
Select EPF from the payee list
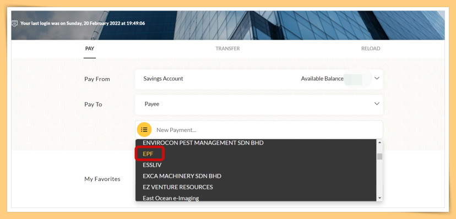tap(148, 154)
